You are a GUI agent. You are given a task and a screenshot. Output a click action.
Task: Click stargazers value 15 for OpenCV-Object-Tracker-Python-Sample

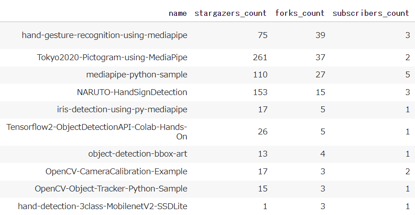262,189
